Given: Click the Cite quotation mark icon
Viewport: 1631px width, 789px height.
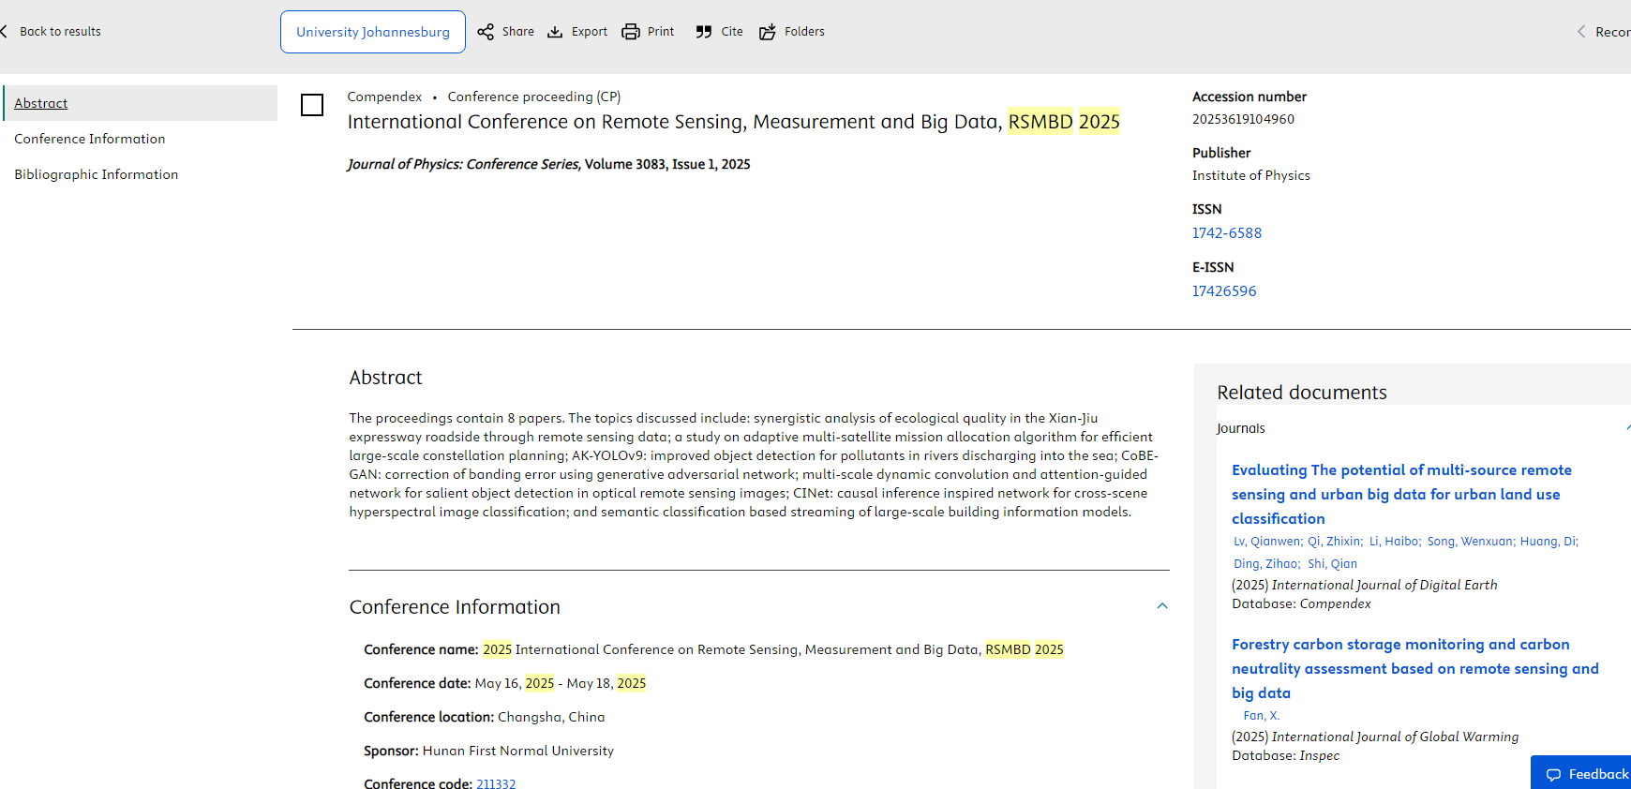Looking at the screenshot, I should (704, 32).
